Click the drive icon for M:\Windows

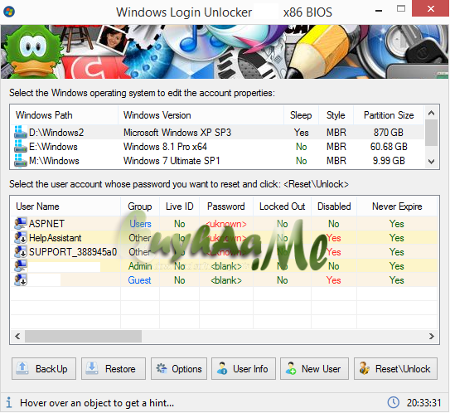pos(20,160)
